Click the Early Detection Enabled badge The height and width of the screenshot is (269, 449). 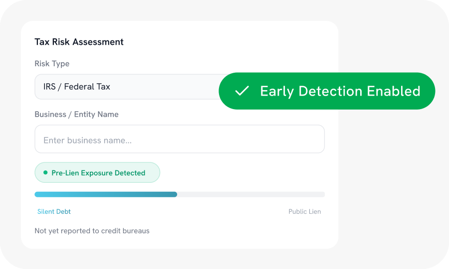327,91
